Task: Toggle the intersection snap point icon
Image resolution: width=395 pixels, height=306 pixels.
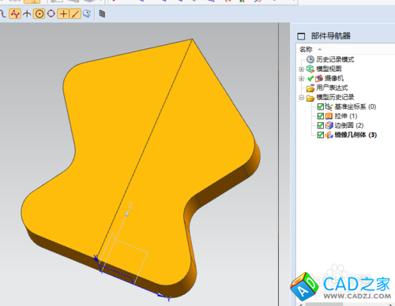Action: pyautogui.click(x=27, y=13)
